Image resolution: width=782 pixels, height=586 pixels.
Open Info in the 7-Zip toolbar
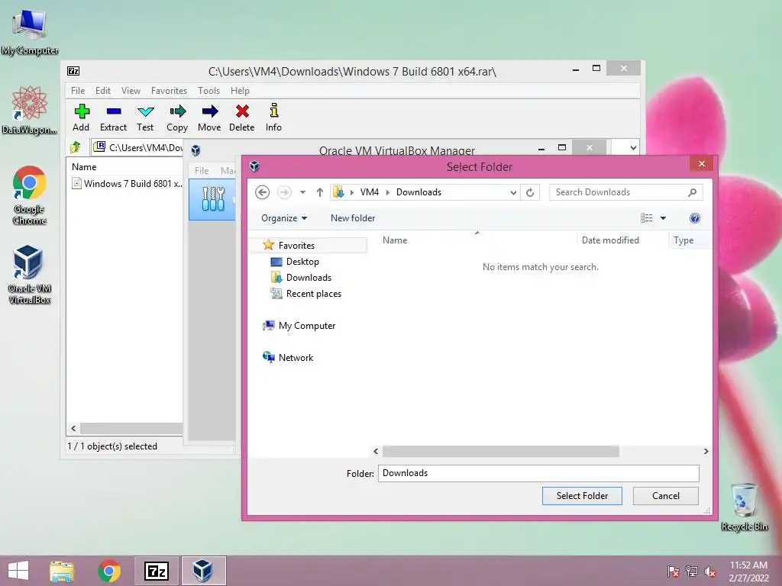coord(273,118)
